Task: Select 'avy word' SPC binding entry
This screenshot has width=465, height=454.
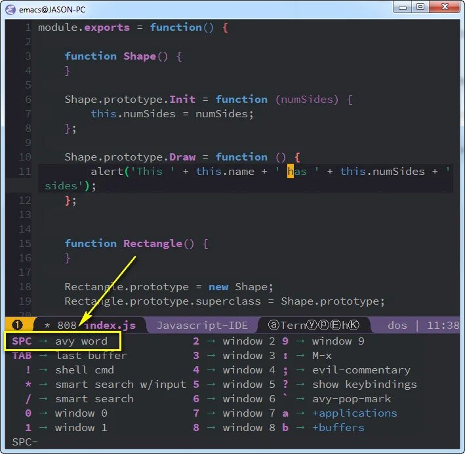Action: [59, 341]
